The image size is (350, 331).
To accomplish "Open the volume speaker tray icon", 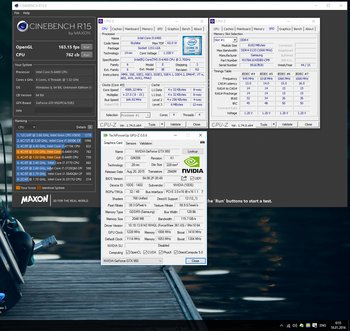I will pos(295,325).
